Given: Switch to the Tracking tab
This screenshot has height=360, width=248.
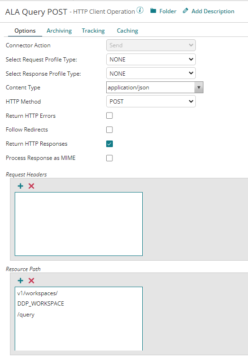Looking at the screenshot, I should pos(93,31).
